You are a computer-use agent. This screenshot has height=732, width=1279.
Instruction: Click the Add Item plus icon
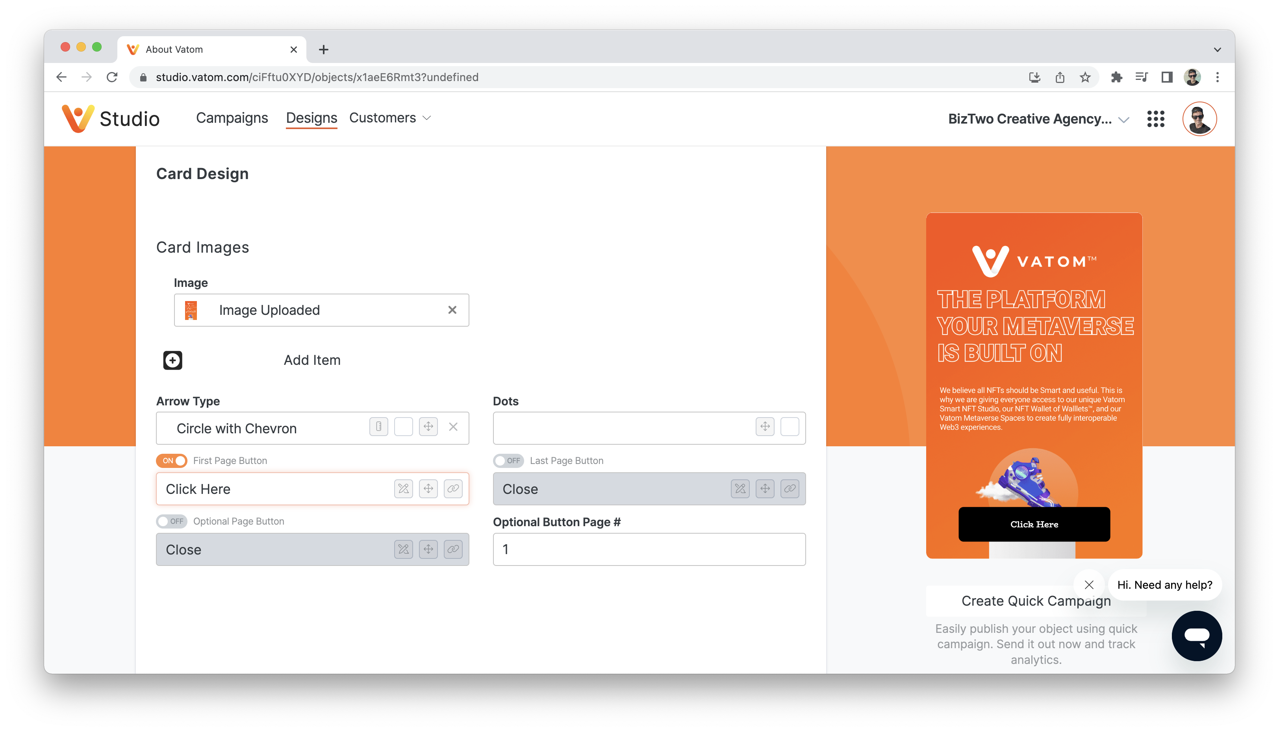172,360
